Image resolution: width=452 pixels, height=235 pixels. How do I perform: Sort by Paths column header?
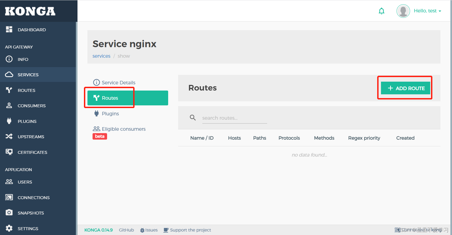coord(260,138)
